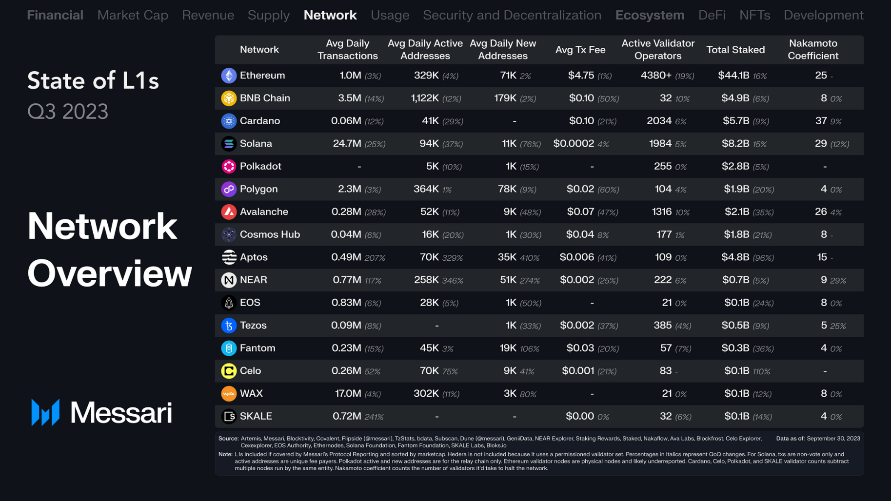Click the Nakamoto Coefficient column header
Screen dimensions: 891x501
[x=812, y=49]
